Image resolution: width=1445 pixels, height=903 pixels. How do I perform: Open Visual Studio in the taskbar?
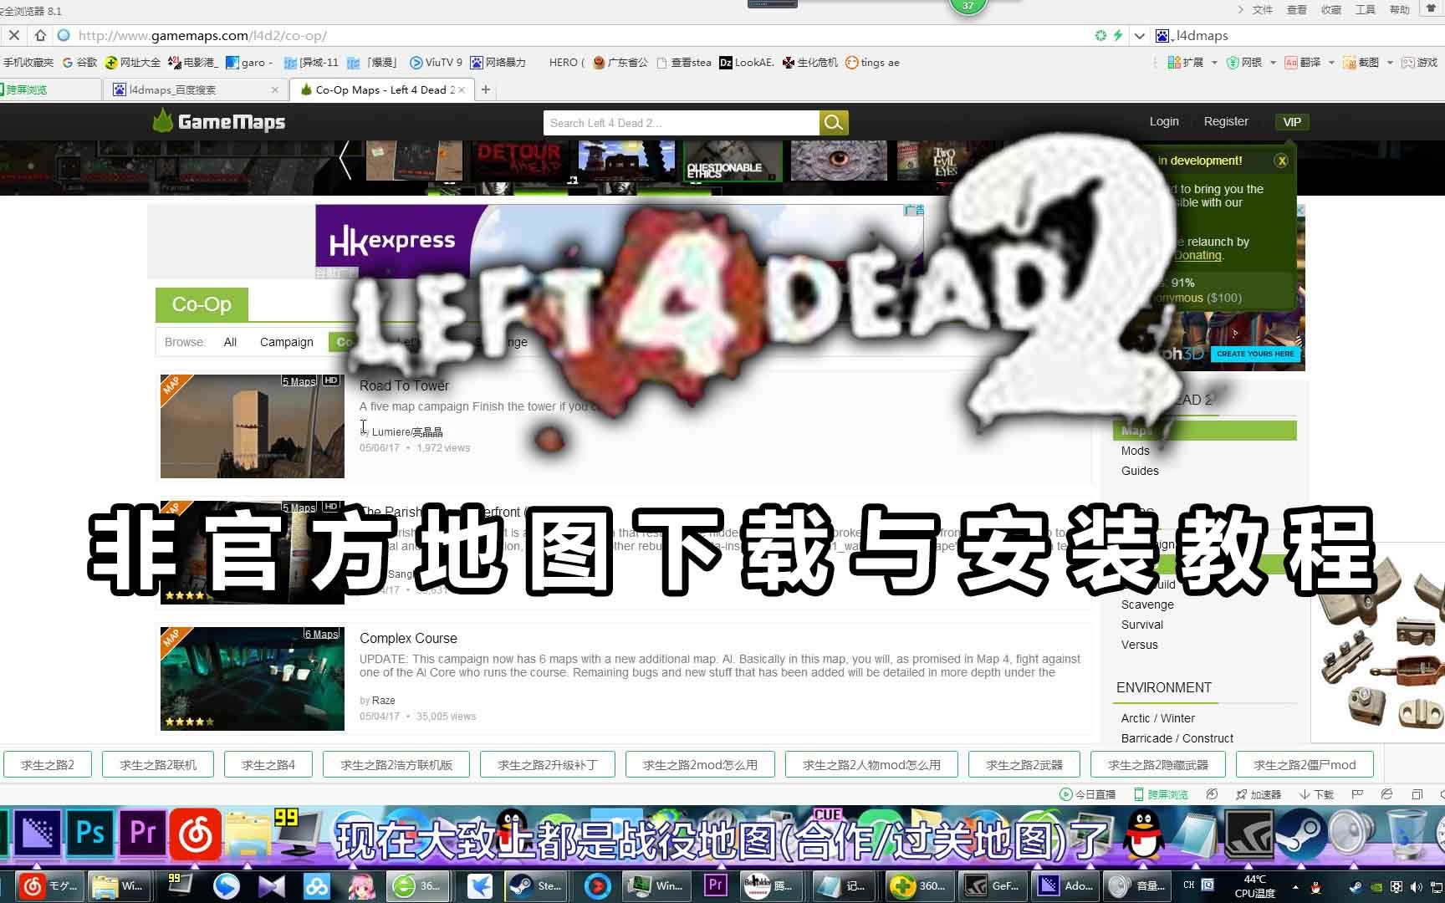tap(271, 885)
